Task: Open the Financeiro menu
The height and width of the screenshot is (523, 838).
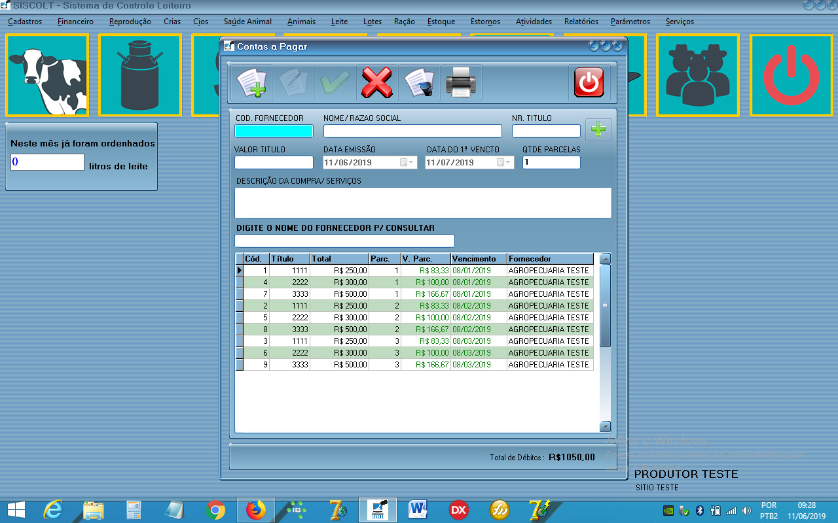Action: click(x=75, y=22)
